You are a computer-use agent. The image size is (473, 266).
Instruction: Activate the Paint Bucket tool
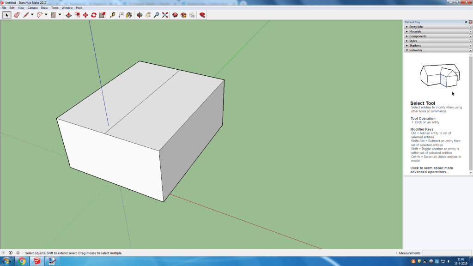click(129, 15)
